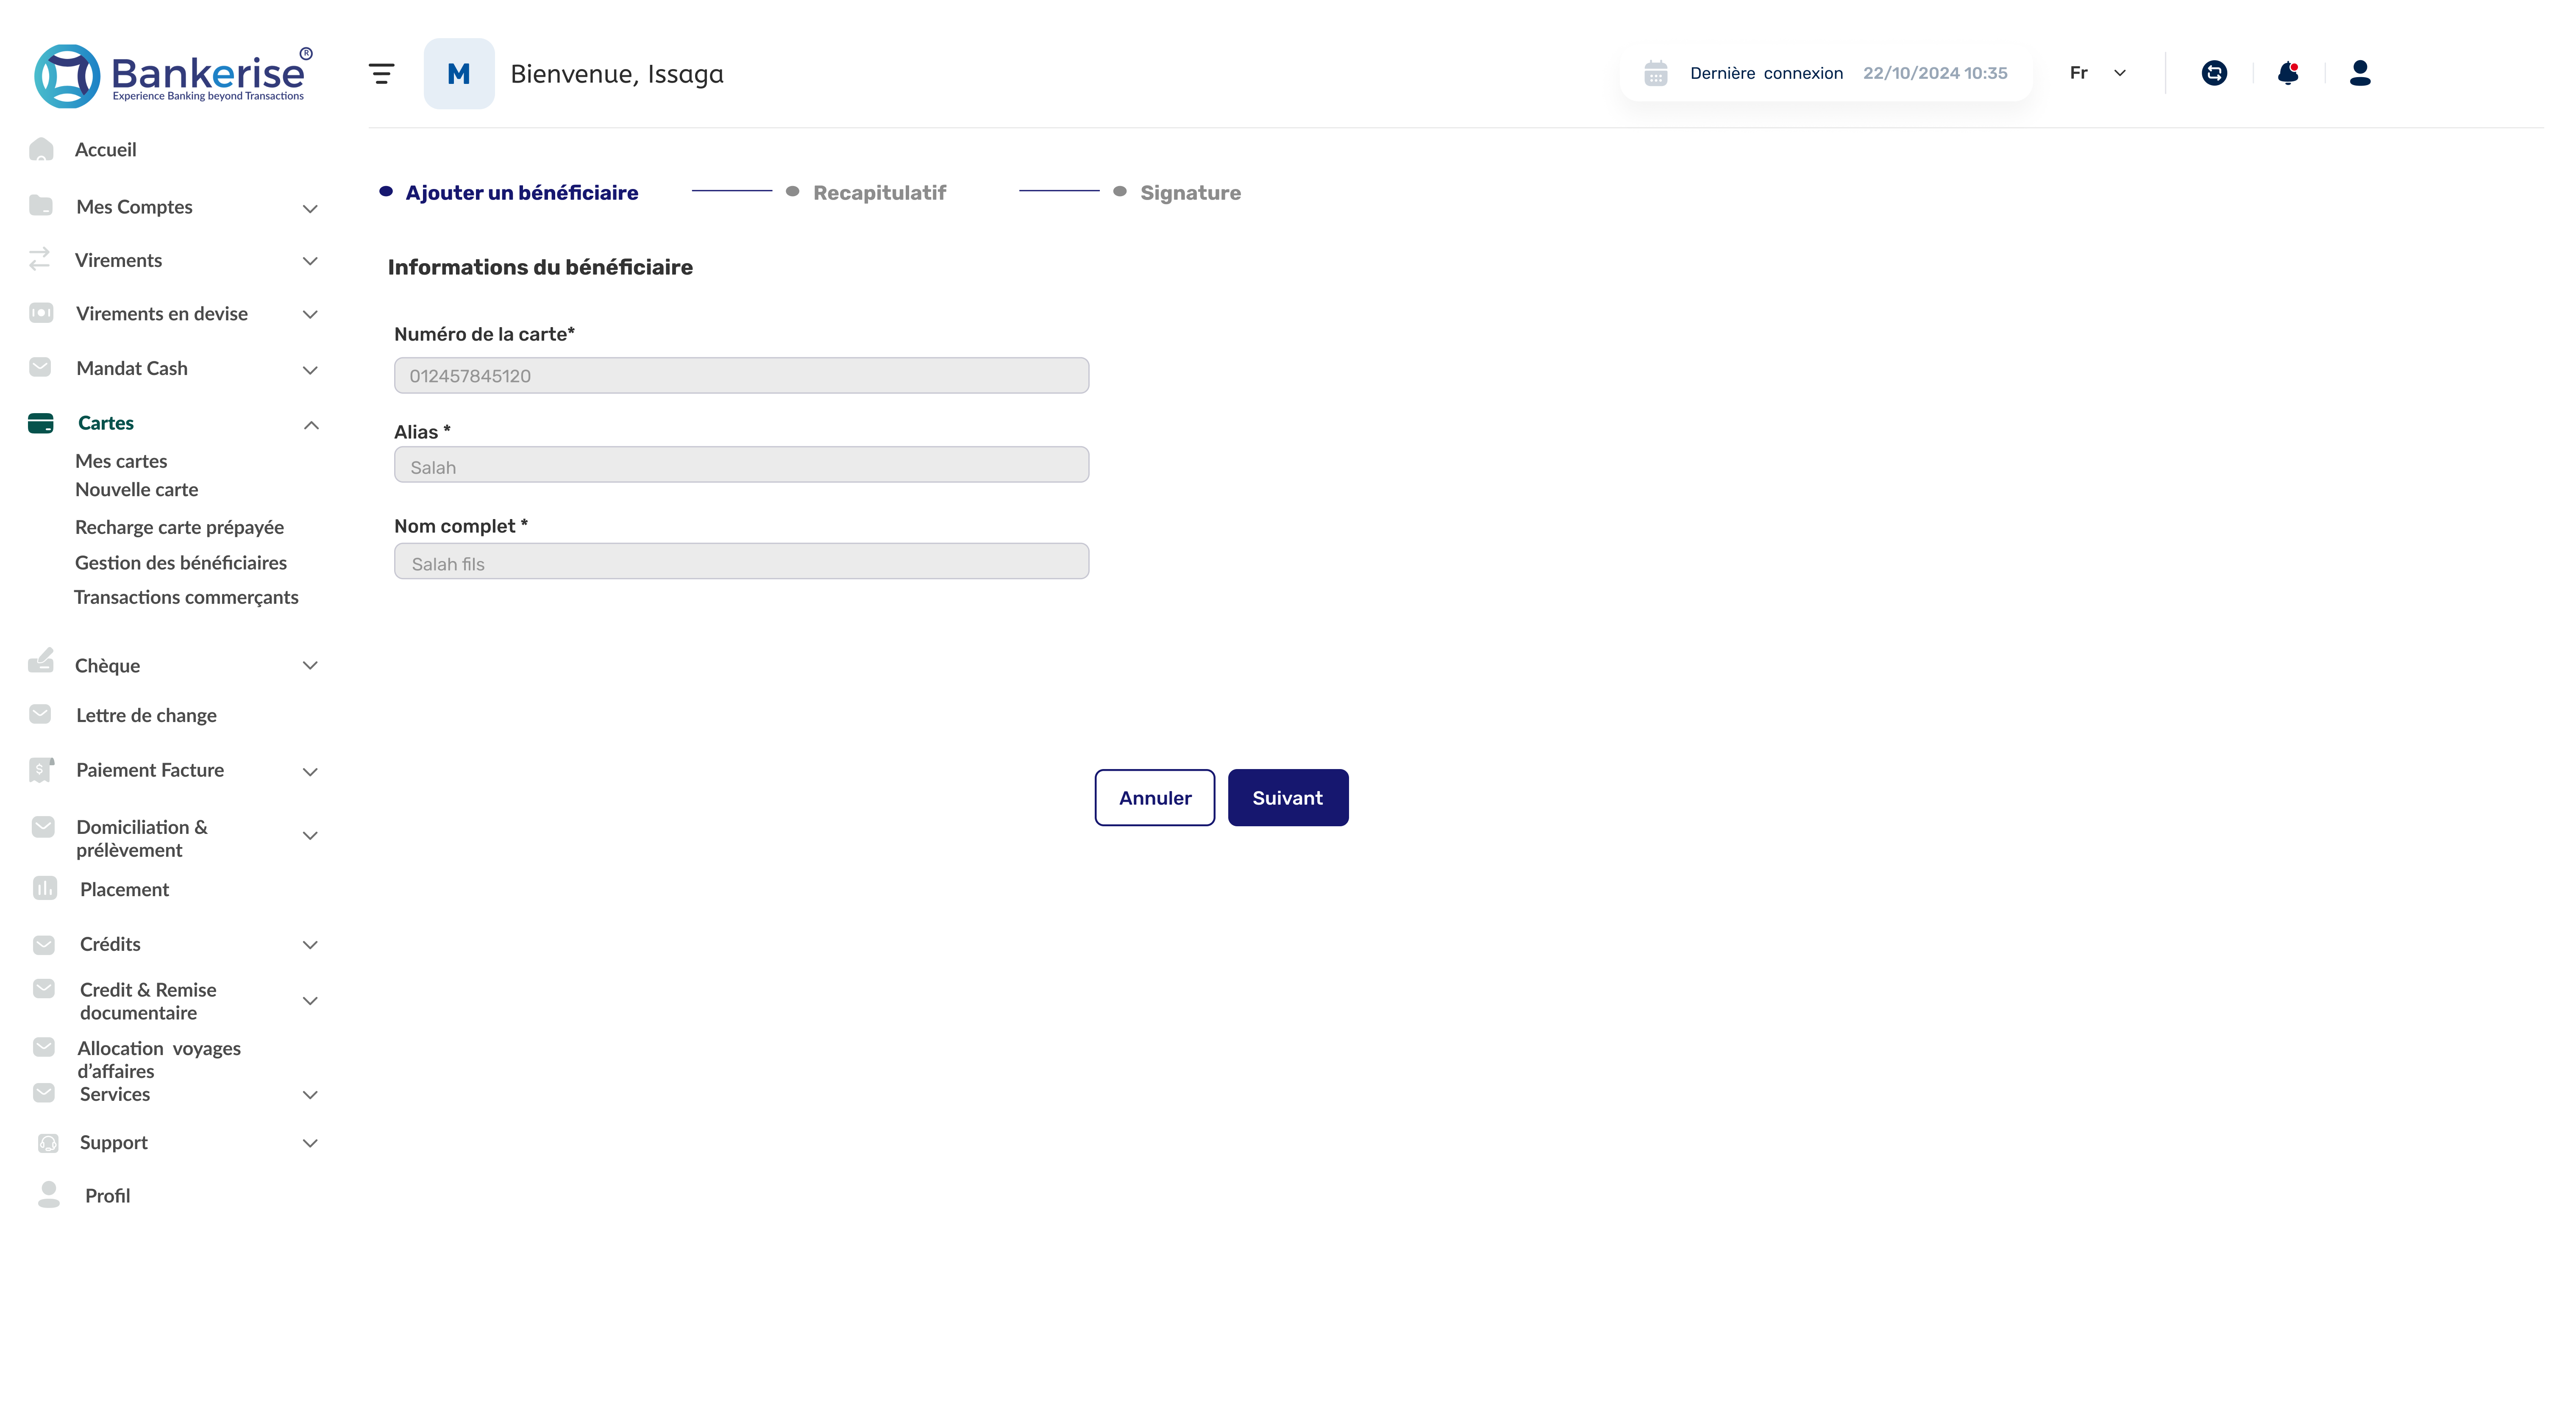Viewport: 2576px width, 1411px height.
Task: Open Recharge carte prépayée
Action: pyautogui.click(x=180, y=527)
